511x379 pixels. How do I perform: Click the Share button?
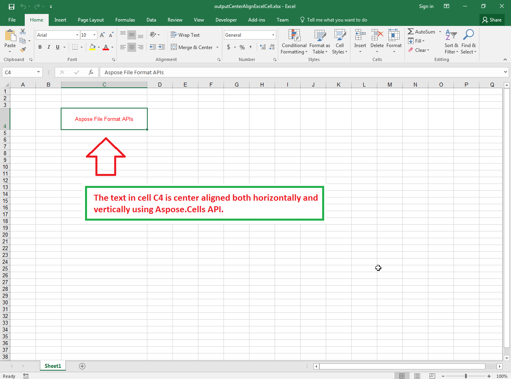pos(491,20)
